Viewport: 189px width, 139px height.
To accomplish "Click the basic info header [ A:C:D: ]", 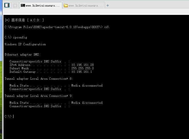I will click(x=24, y=20).
